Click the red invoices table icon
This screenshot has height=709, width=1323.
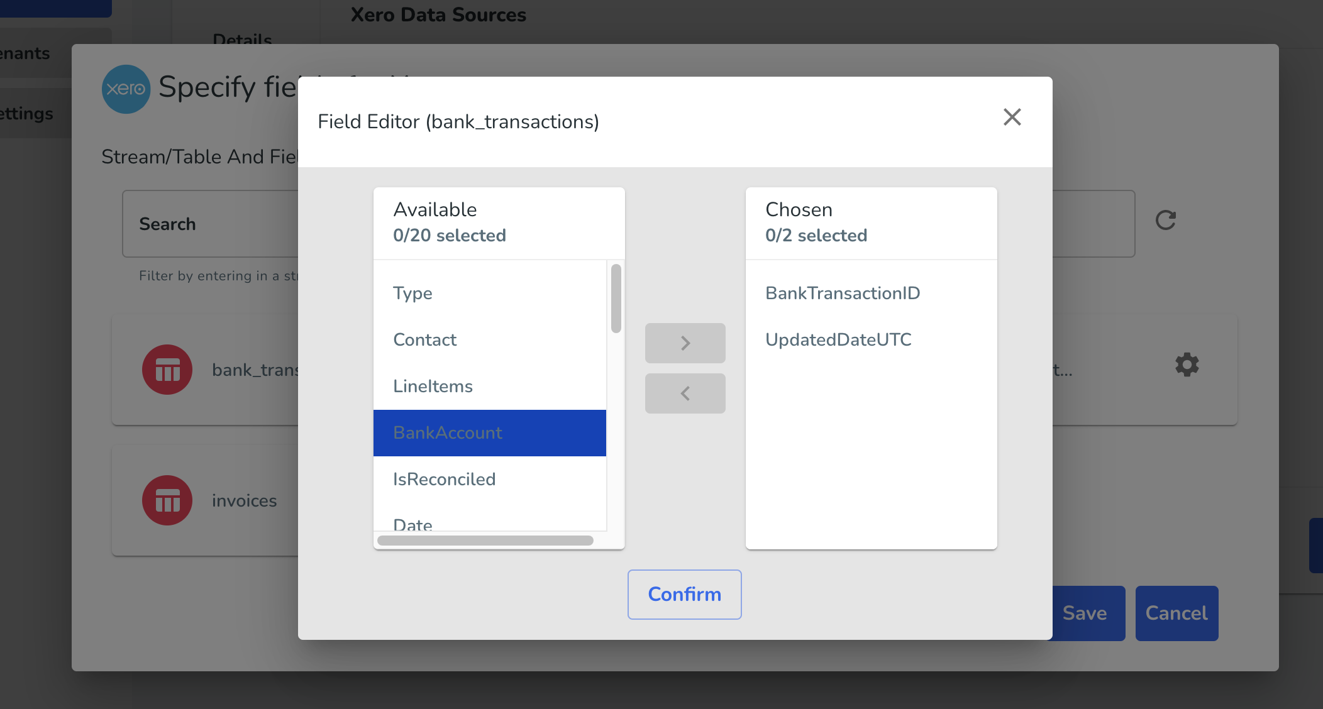[x=167, y=500]
